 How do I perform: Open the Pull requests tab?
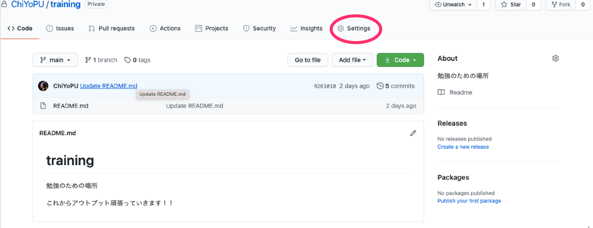coord(111,28)
